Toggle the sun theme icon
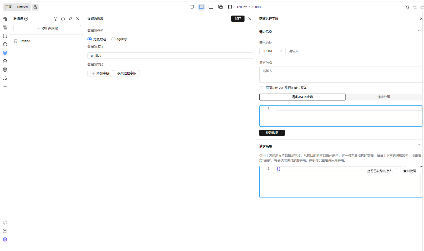The width and height of the screenshot is (424, 251). click(x=407, y=7)
